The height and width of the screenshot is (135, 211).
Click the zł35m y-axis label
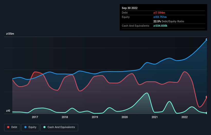point(10,34)
